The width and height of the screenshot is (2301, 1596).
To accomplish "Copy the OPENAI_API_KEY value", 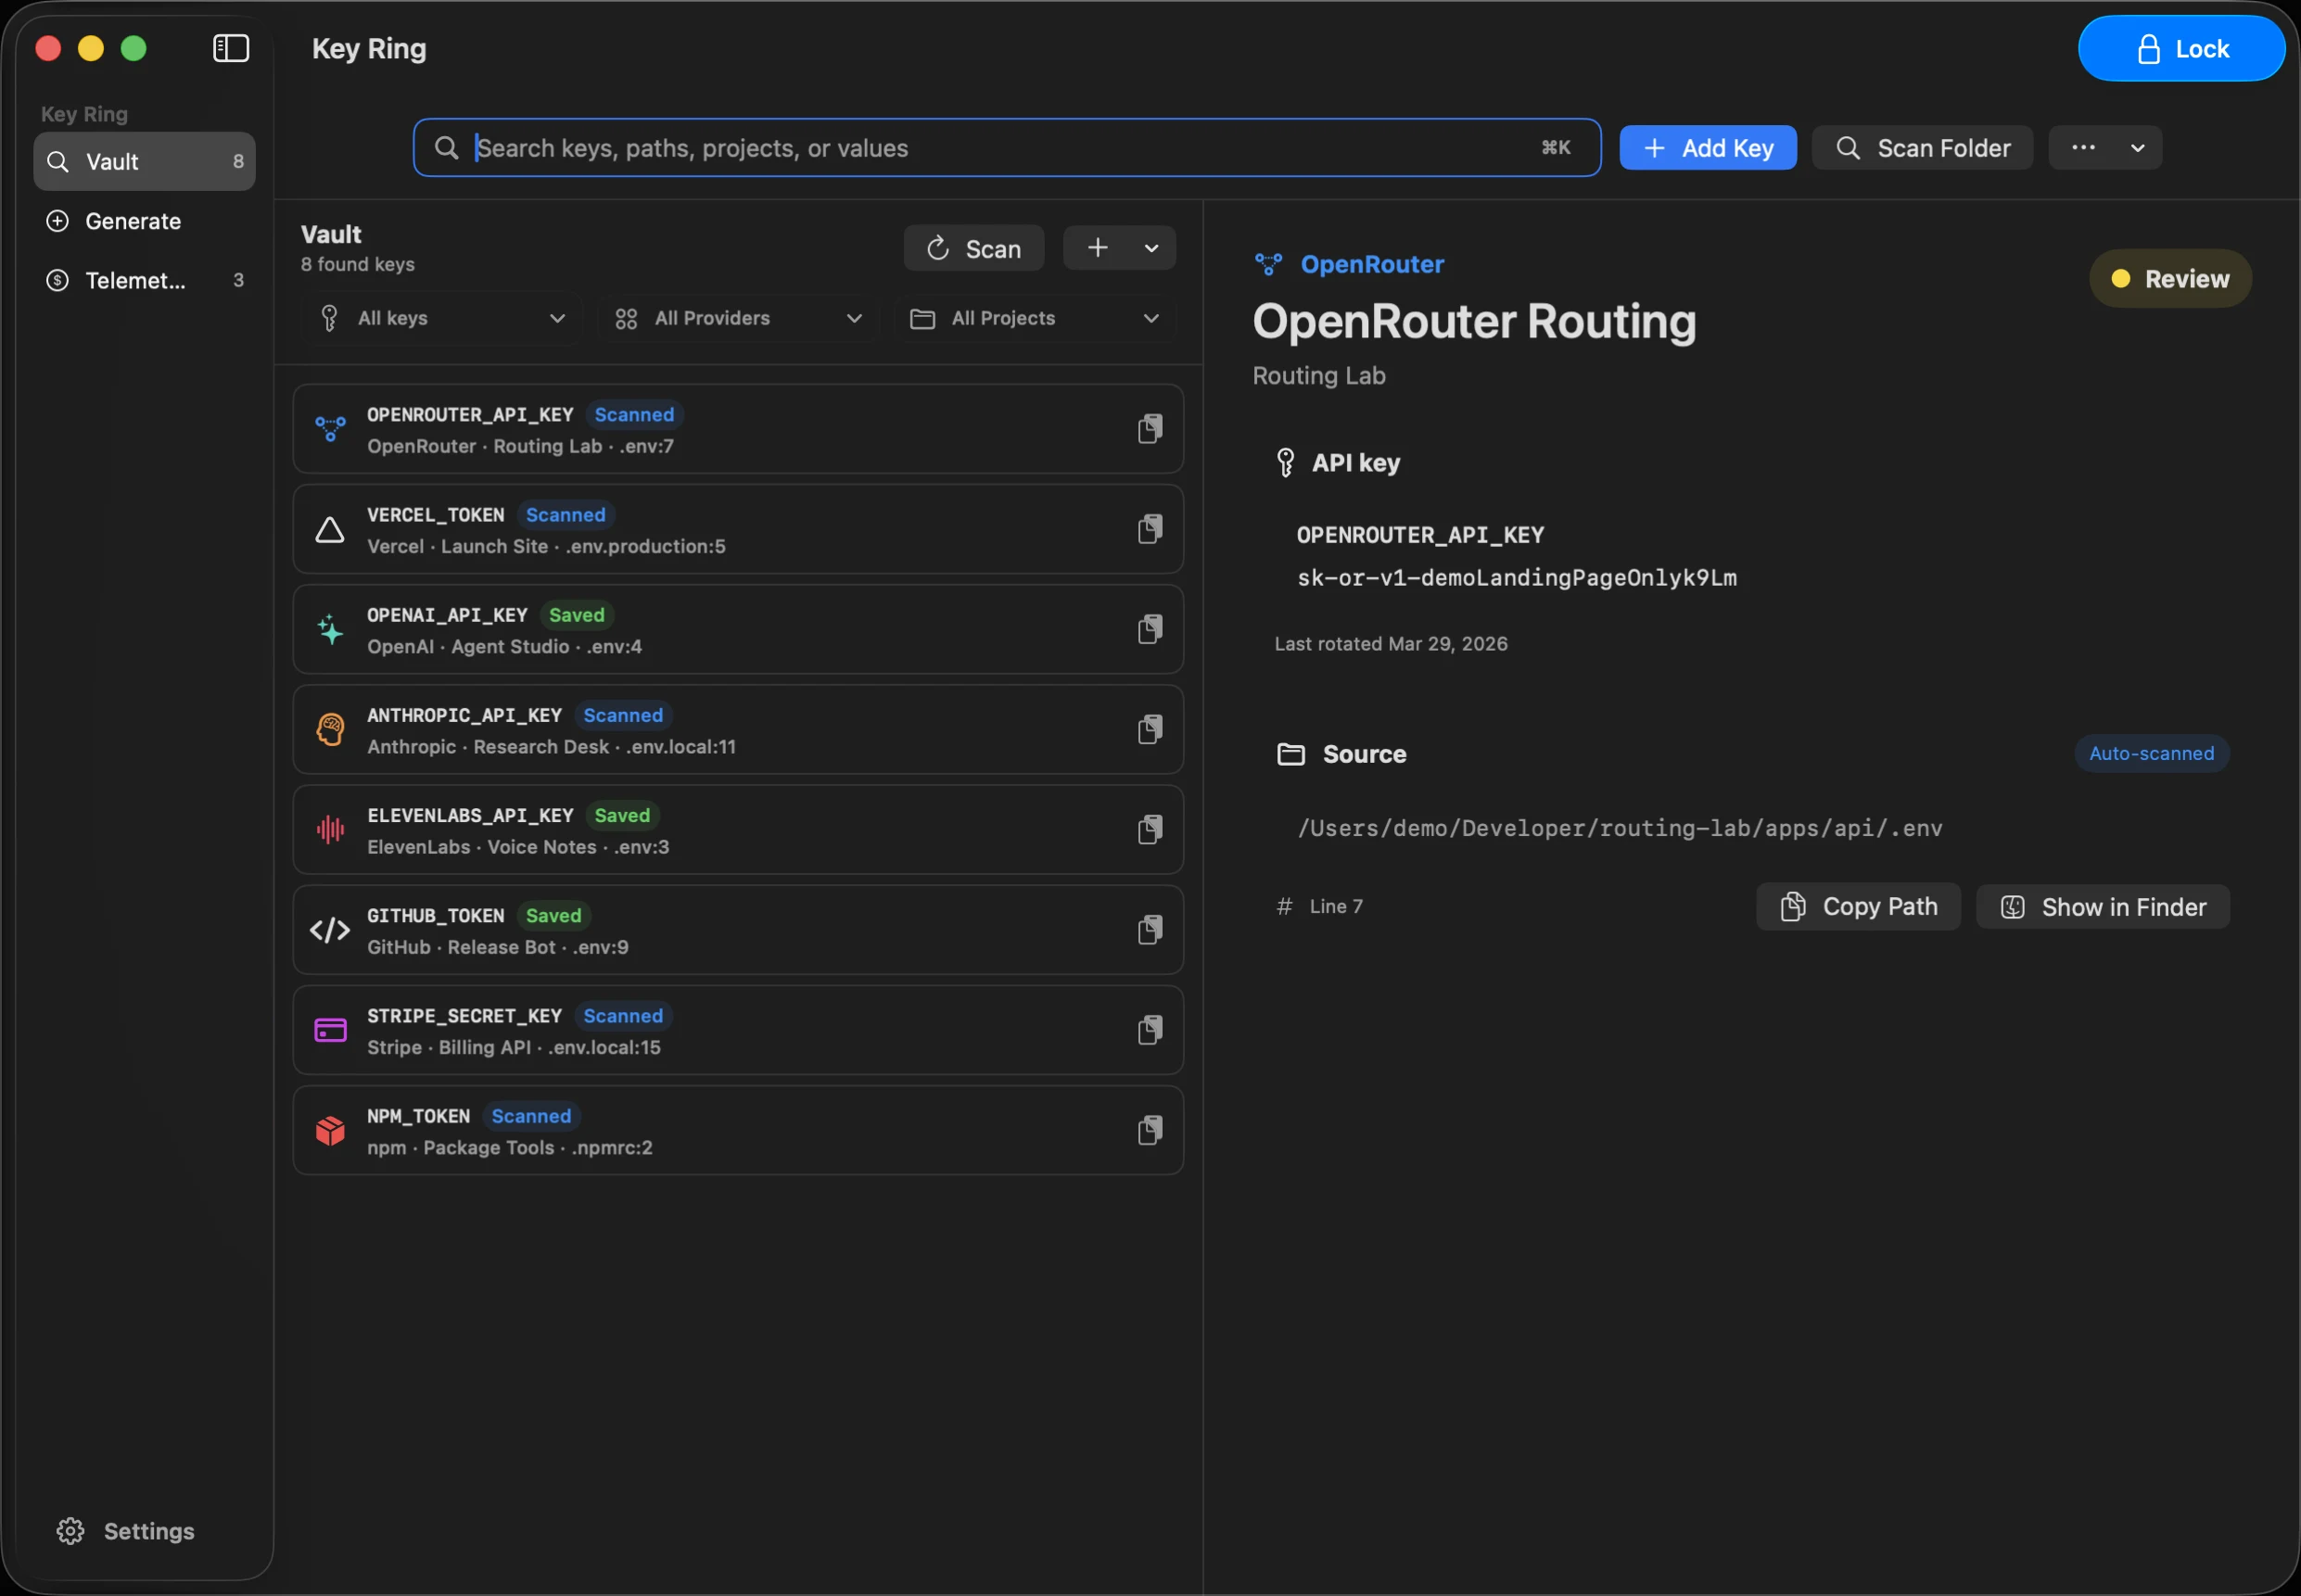I will pos(1150,629).
